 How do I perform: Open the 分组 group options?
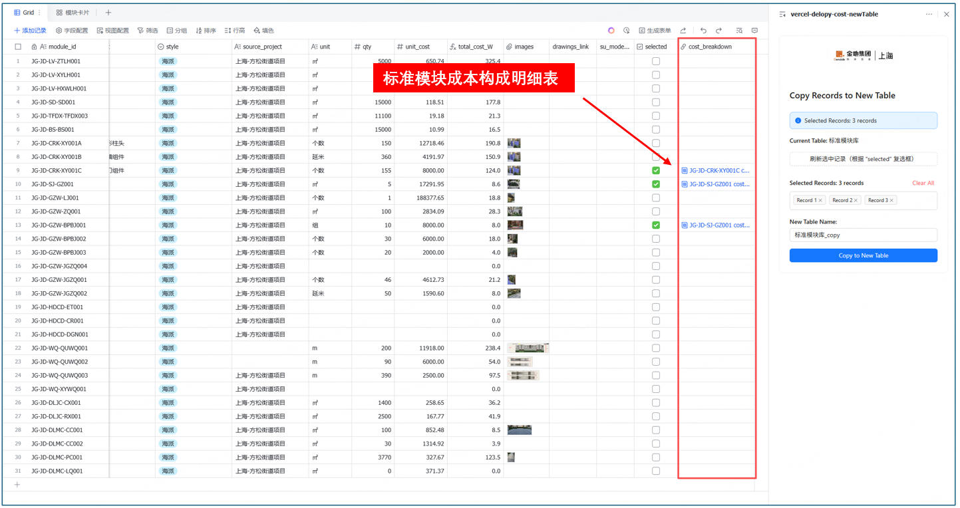[176, 31]
